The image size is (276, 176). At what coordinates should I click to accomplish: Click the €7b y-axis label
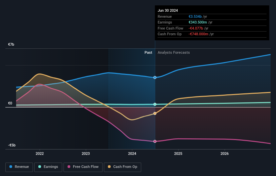click(x=11, y=44)
